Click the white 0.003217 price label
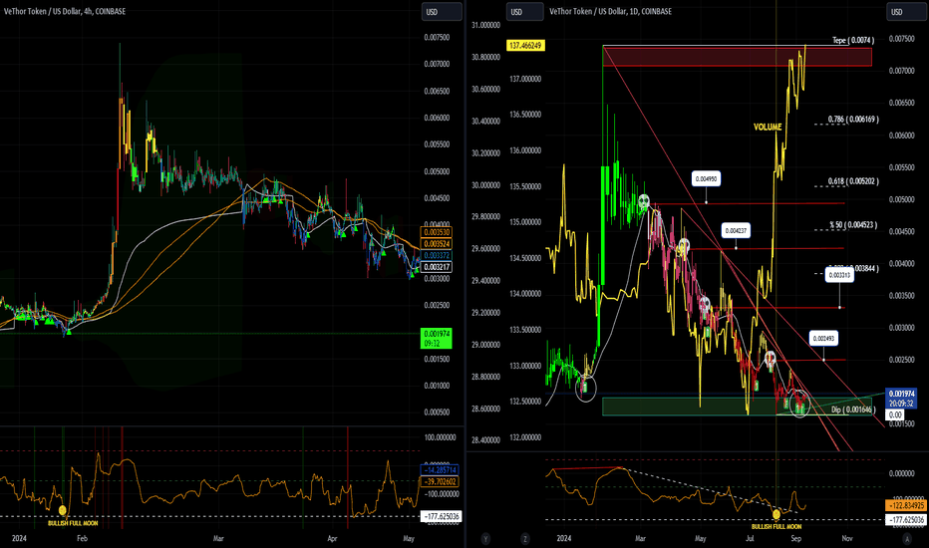This screenshot has height=548, width=929. tap(436, 267)
